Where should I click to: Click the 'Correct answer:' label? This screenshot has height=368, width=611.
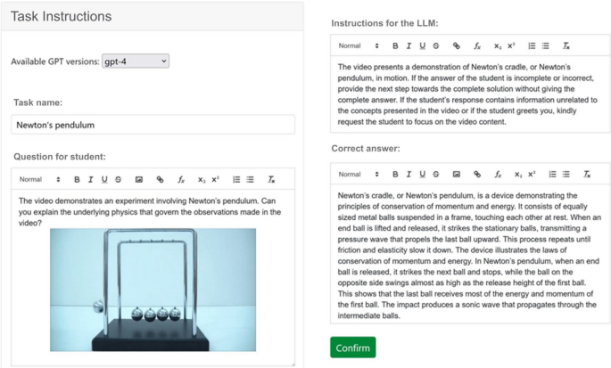(x=366, y=149)
